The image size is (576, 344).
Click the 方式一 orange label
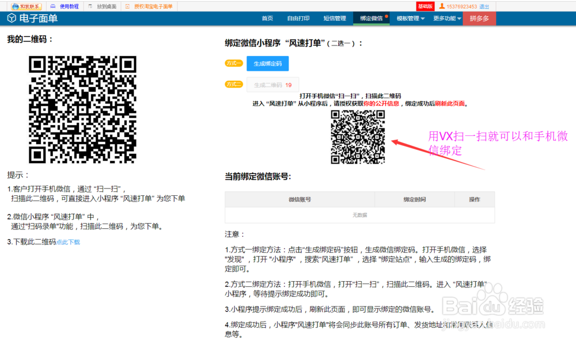(234, 63)
